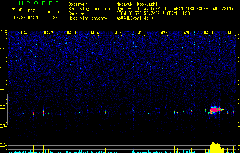Click the meteor count value 27
240x153 pixels.
(x=55, y=18)
